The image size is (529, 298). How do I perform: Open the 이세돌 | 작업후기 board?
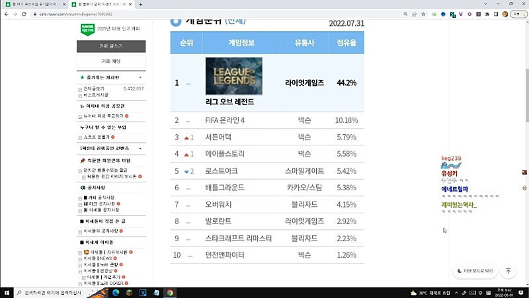(104, 277)
